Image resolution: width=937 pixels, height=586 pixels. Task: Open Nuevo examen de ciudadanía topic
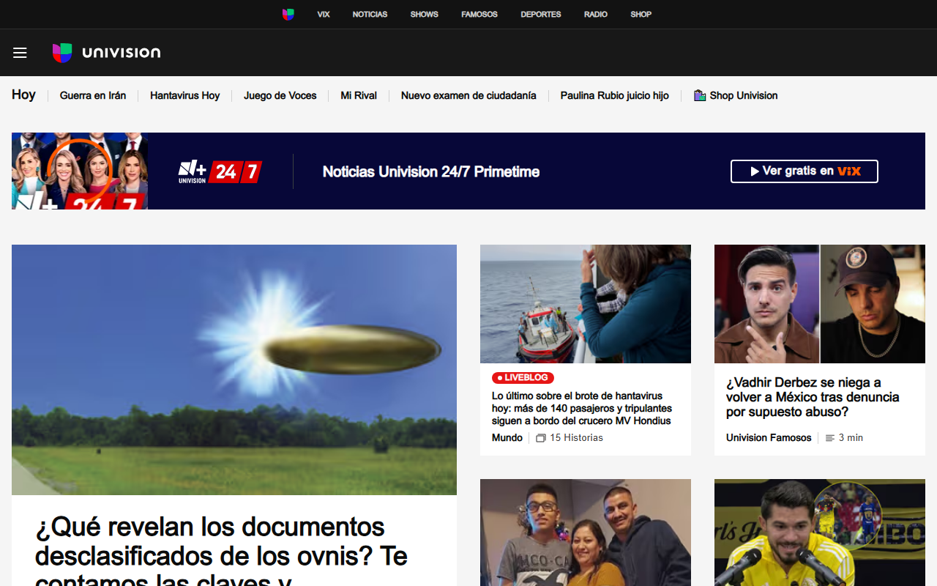pyautogui.click(x=468, y=95)
